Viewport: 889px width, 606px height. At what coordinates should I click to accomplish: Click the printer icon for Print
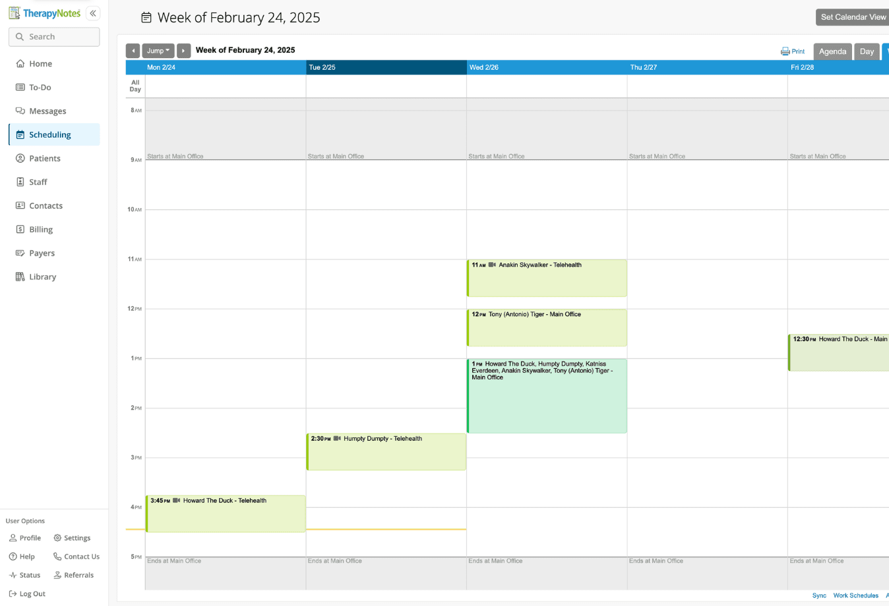coord(785,51)
